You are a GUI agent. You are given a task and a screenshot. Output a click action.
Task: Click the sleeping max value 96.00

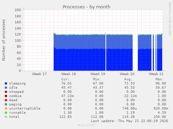pyautogui.click(x=161, y=83)
